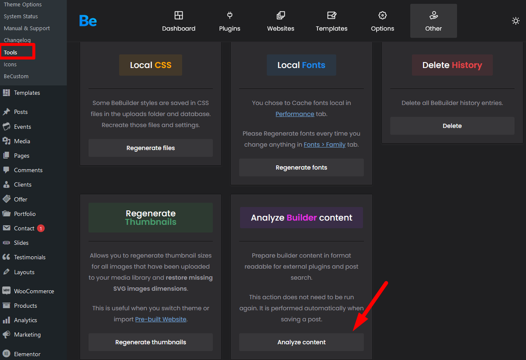
Task: Open Theme Options submenu item
Action: [x=23, y=4]
